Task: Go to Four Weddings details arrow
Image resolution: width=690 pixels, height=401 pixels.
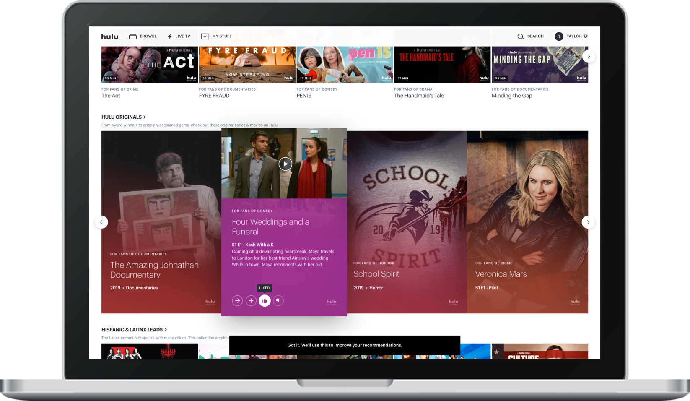Action: tap(237, 301)
